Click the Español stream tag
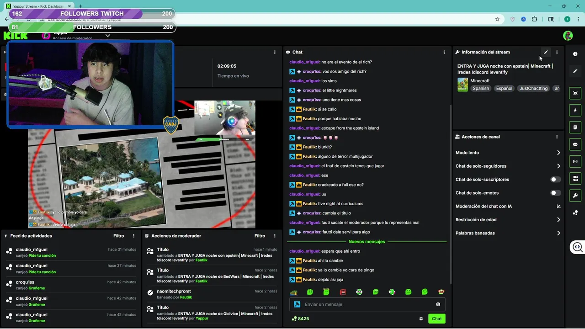The width and height of the screenshot is (585, 329). [x=504, y=89]
